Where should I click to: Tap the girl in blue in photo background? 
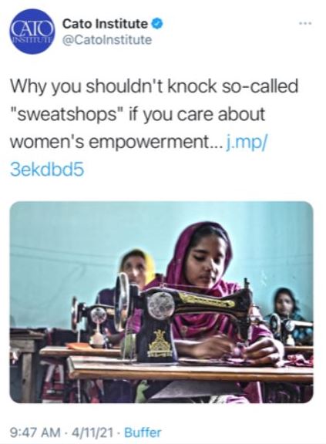pos(286,306)
